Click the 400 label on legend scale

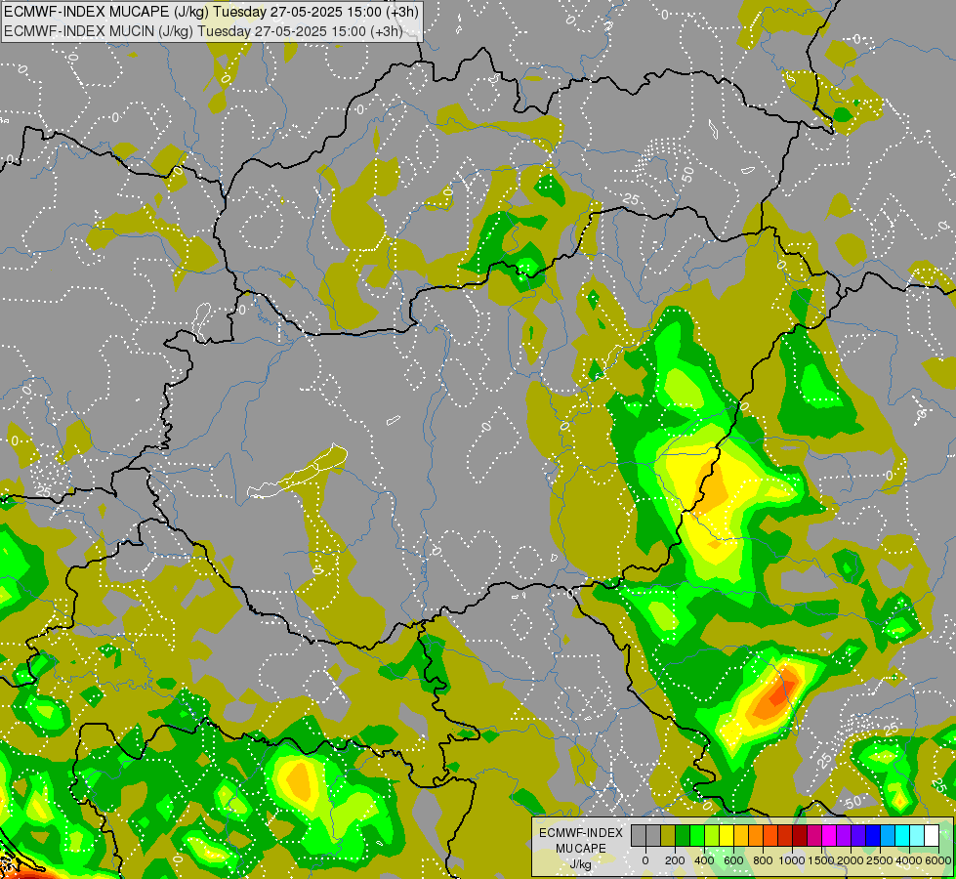704,860
